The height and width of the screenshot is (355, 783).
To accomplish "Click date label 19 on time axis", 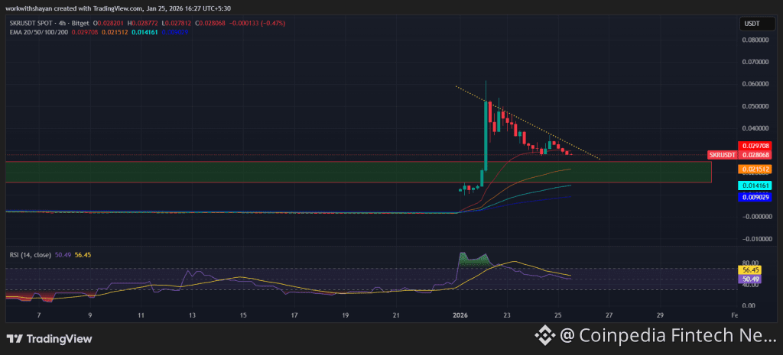I will (x=346, y=315).
